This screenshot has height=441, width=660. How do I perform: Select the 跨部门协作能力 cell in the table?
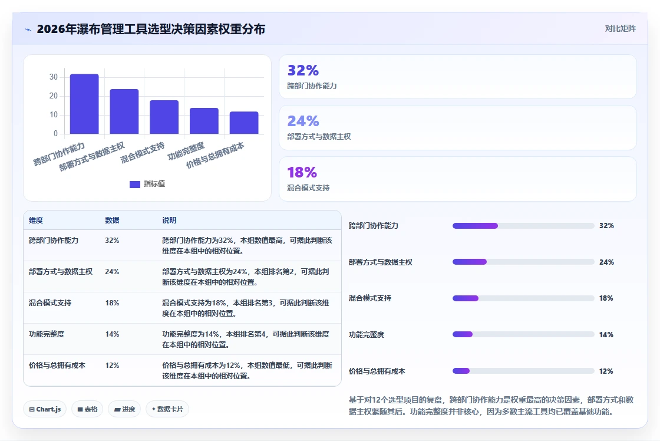pyautogui.click(x=54, y=241)
